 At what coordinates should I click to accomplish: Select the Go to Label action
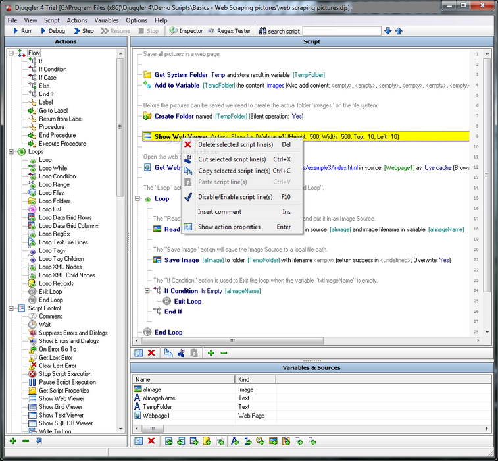[53, 111]
